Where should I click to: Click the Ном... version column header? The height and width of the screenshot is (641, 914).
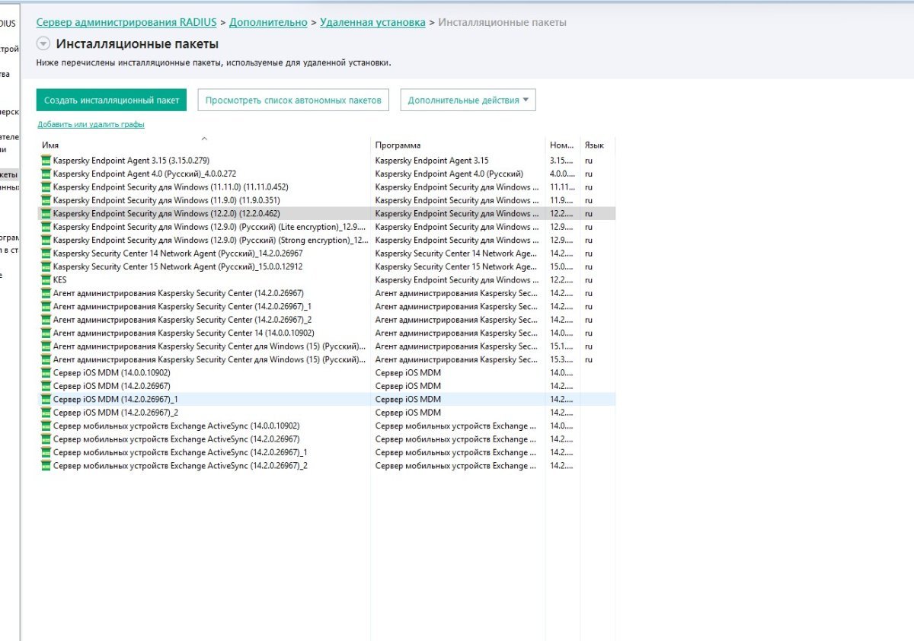562,145
